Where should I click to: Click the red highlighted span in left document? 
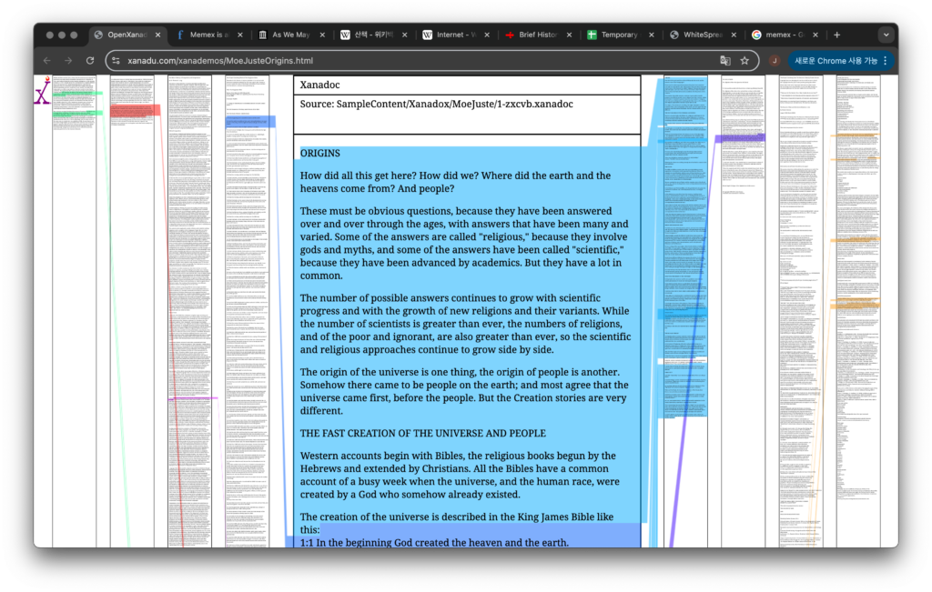pos(135,110)
